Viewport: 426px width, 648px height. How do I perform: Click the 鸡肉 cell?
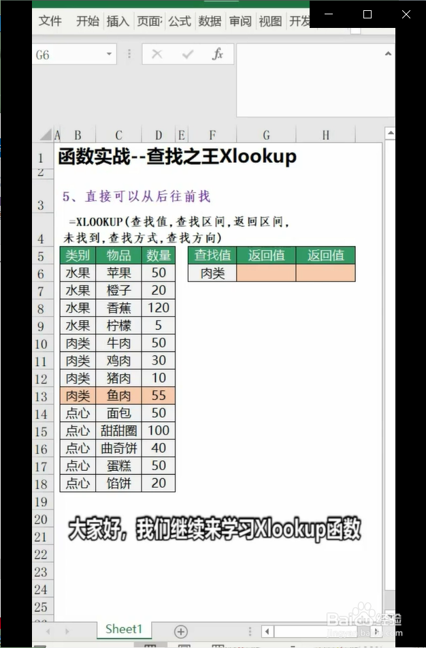(118, 360)
